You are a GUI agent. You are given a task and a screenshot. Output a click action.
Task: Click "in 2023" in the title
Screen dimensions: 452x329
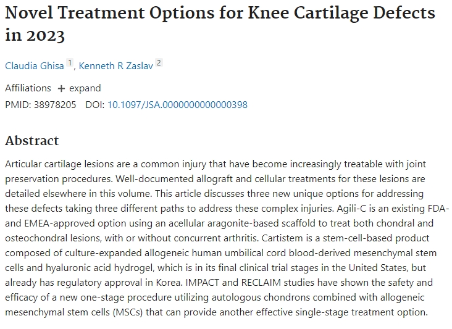tap(35, 36)
